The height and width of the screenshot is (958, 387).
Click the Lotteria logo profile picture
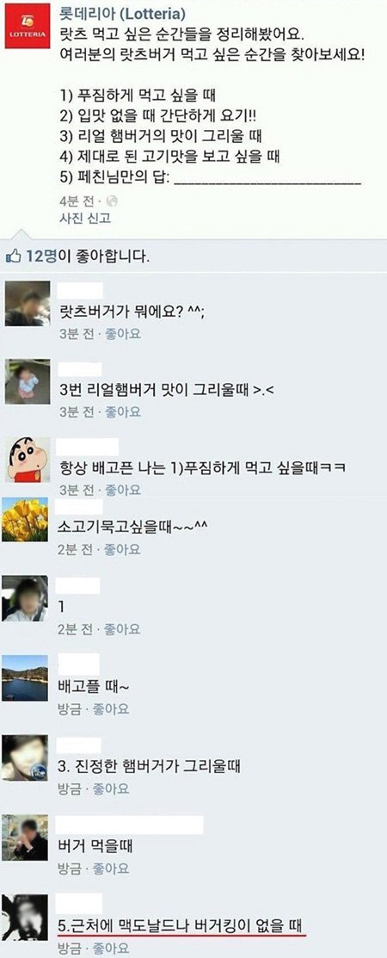click(28, 26)
